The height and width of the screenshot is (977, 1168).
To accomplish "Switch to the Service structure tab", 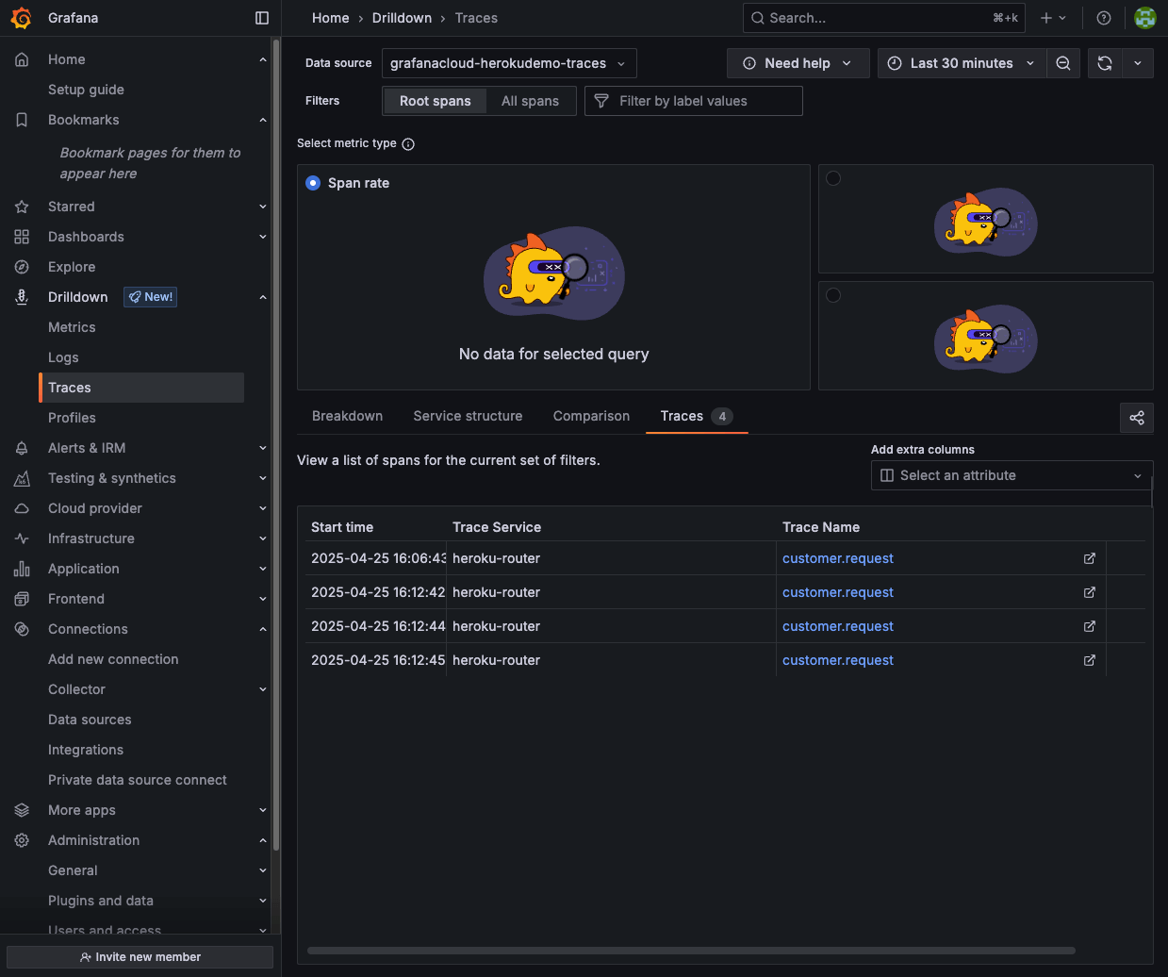I will point(468,416).
